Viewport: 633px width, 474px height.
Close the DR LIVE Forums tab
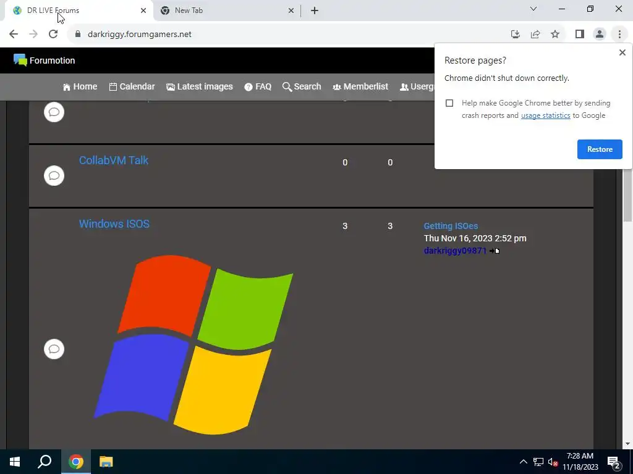[143, 10]
